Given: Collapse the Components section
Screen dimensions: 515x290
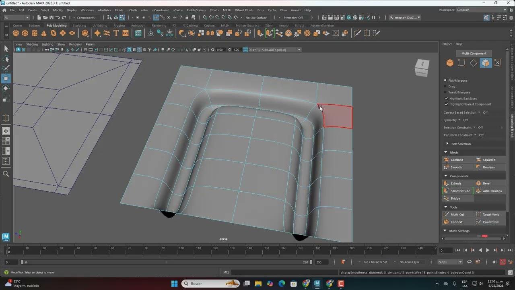Looking at the screenshot, I should click(445, 176).
